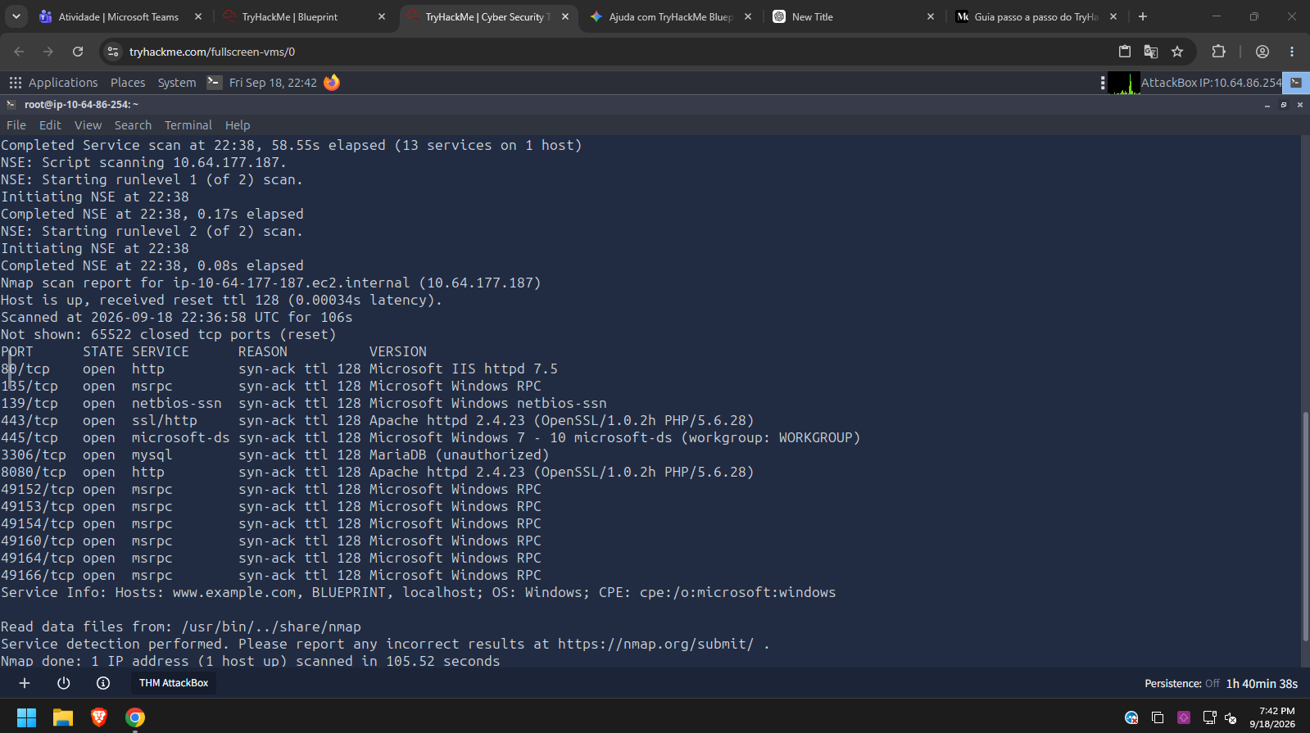
Task: Open the Google Translate page icon
Action: click(x=1151, y=52)
